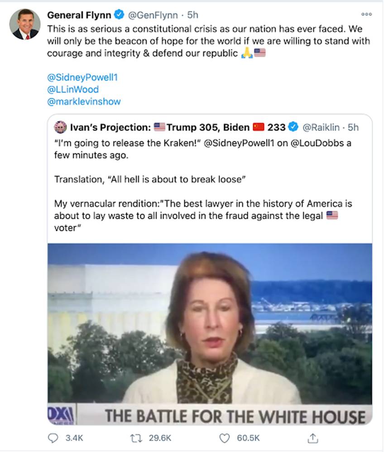
Task: Click the verified badge next to @Raiklin
Action: coord(293,127)
